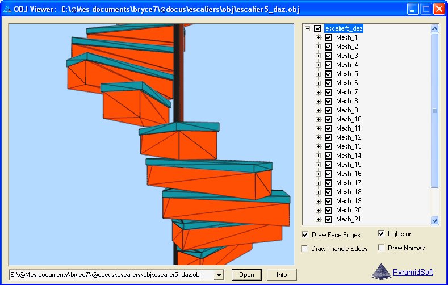Image resolution: width=448 pixels, height=285 pixels.
Task: Expand the Mesh_16 tree node
Action: pos(318,174)
